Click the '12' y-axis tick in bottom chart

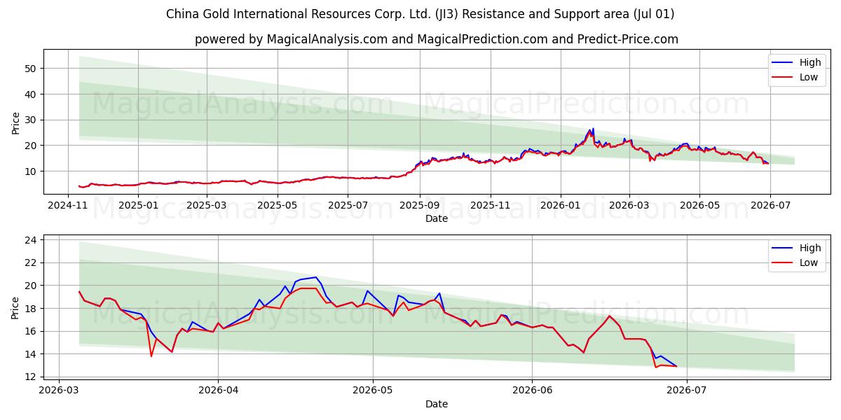point(32,377)
